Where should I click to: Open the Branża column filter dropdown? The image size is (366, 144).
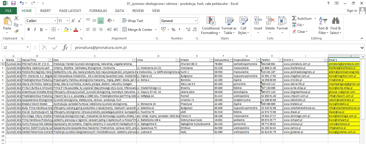(x=19, y=60)
